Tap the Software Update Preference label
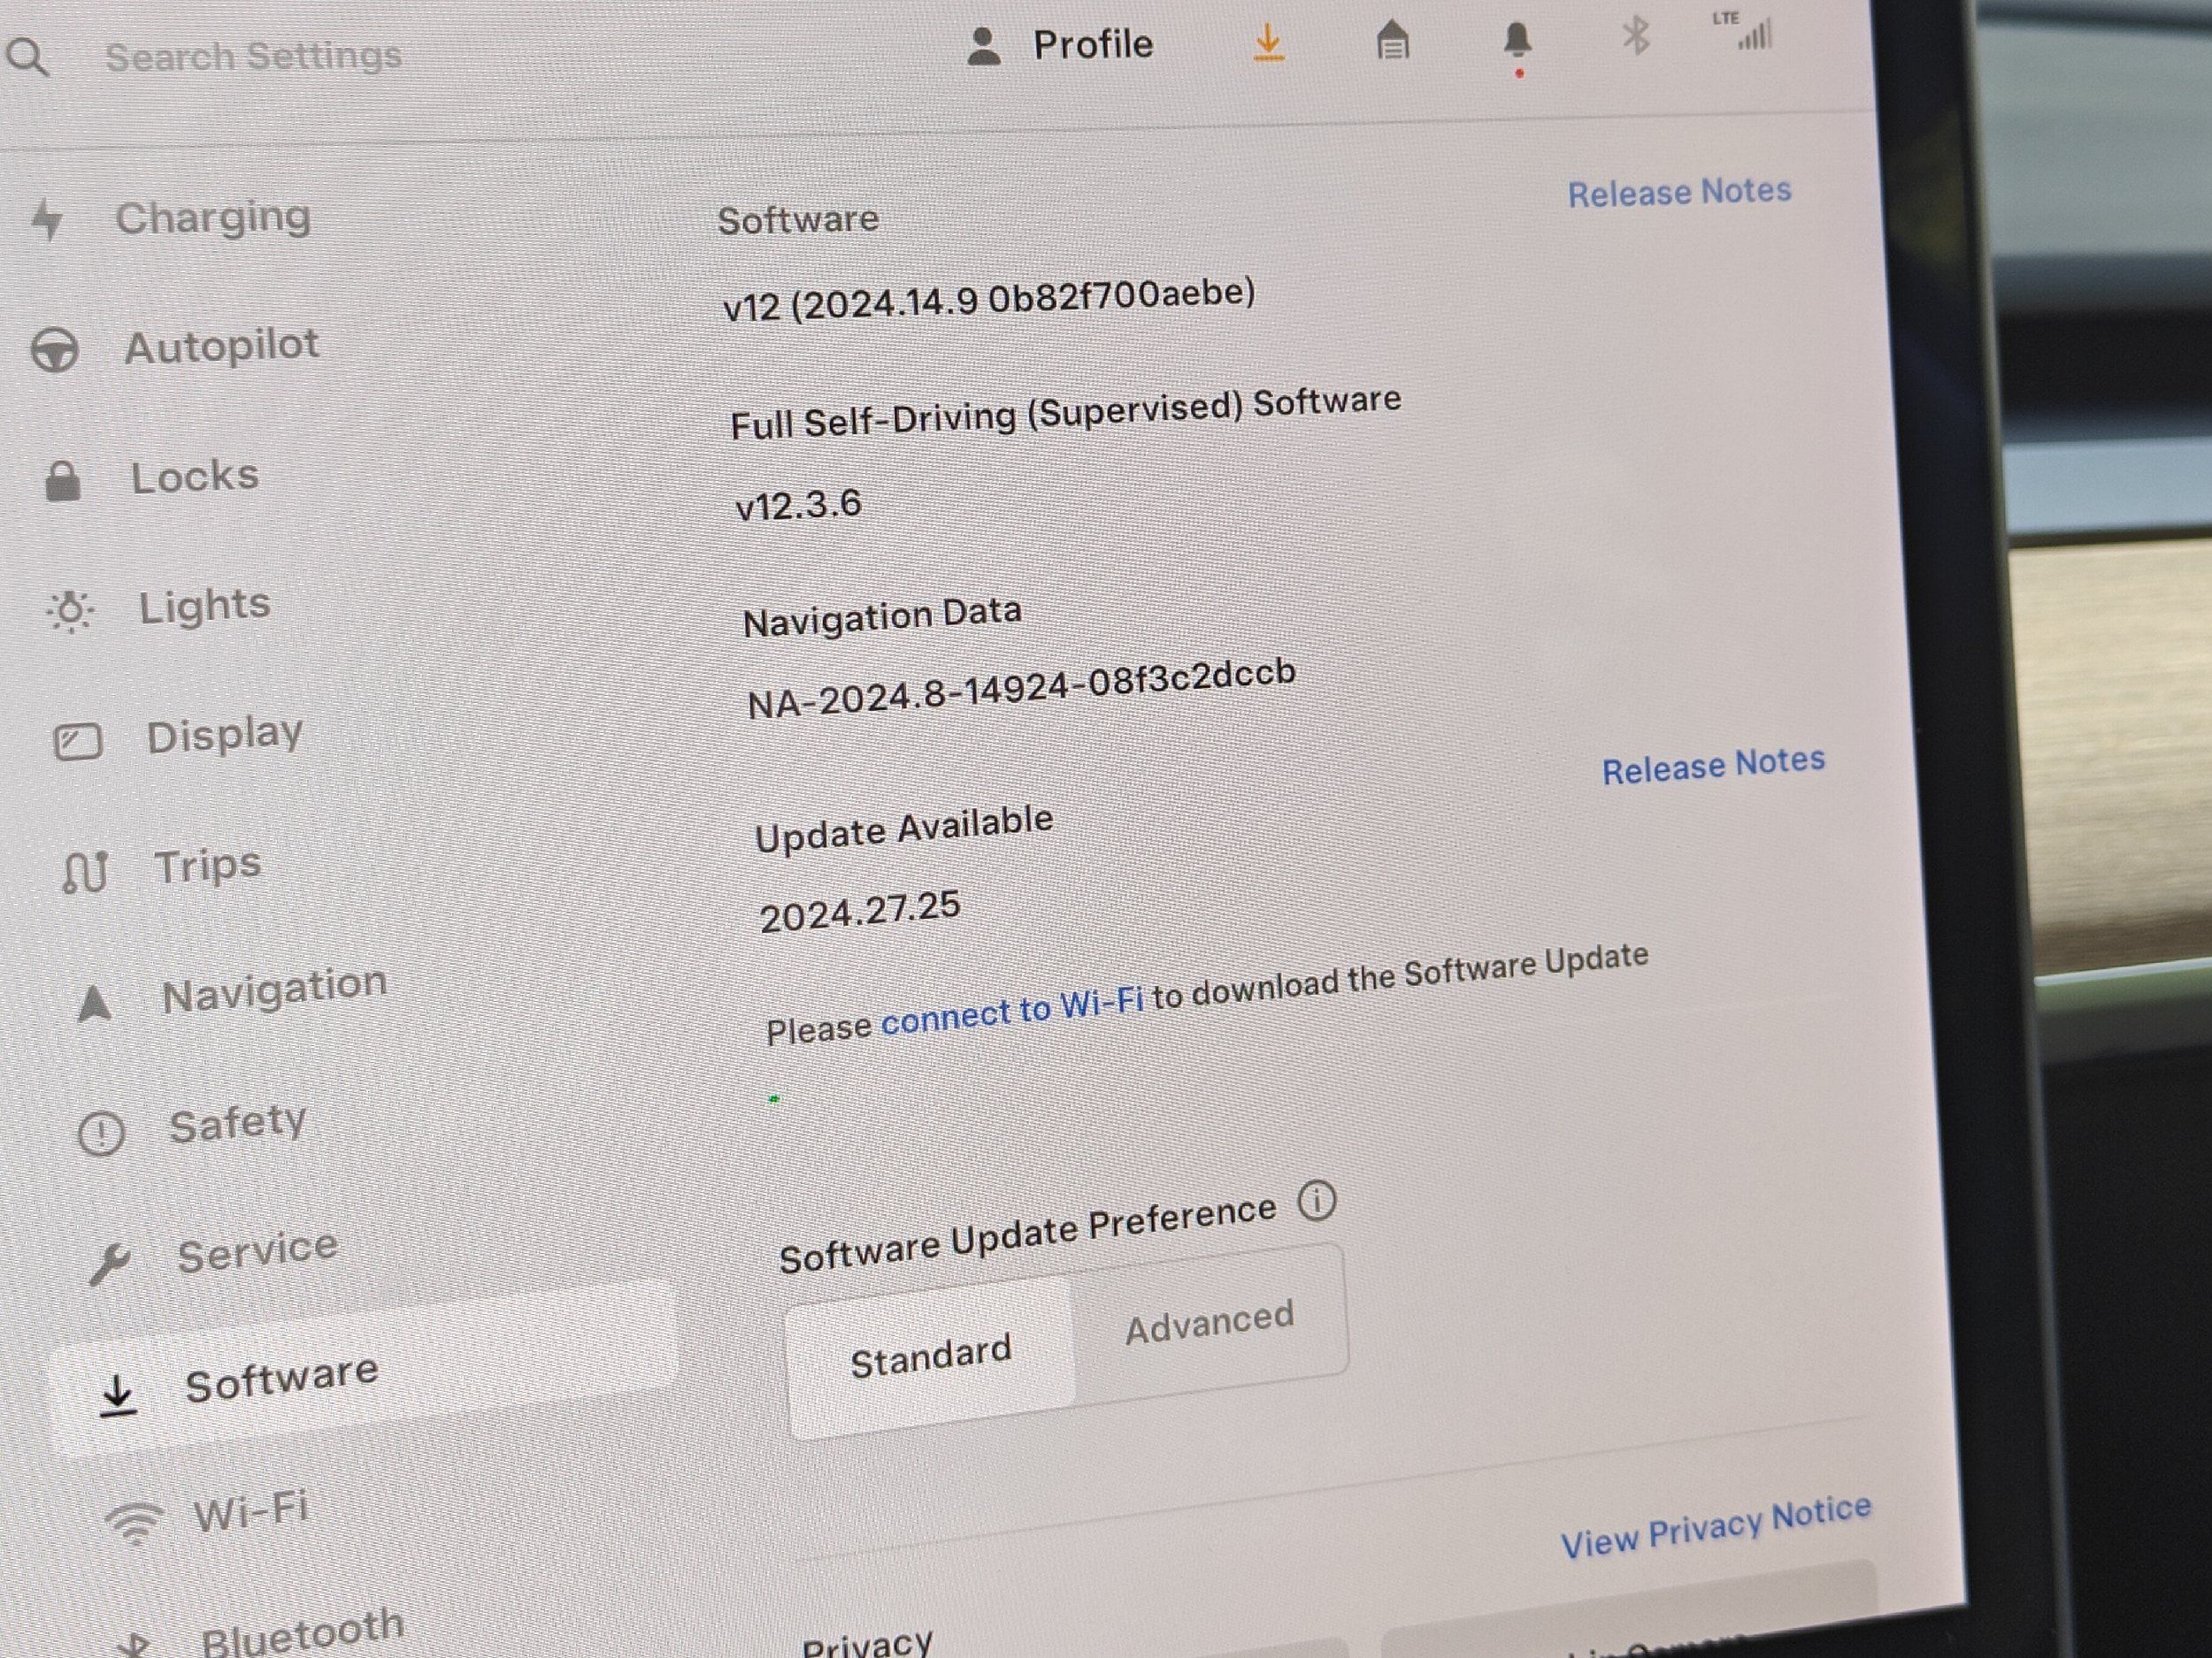The image size is (2212, 1658). (1028, 1234)
